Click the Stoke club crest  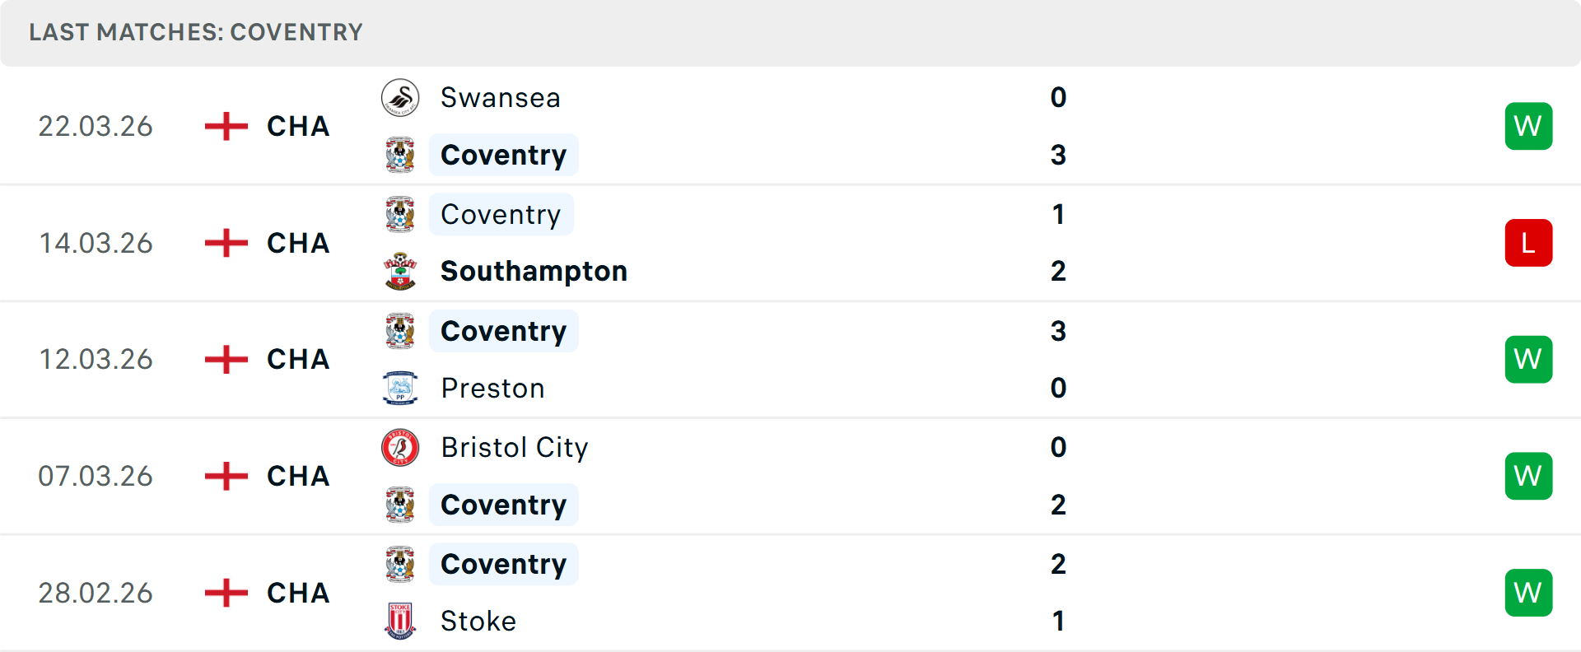[401, 622]
